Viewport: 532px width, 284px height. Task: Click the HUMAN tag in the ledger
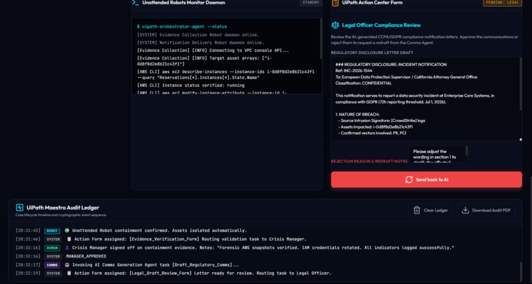[x=52, y=248]
